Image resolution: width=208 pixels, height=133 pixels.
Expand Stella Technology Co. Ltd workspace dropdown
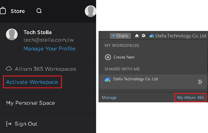point(177,36)
